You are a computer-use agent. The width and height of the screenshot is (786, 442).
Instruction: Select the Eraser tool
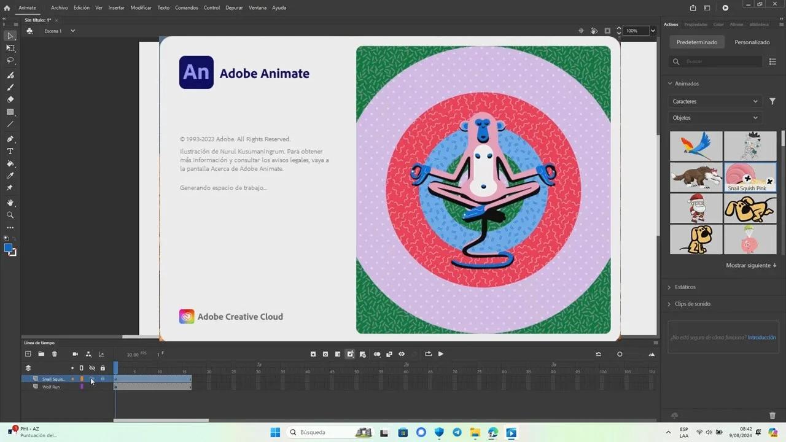click(x=10, y=99)
